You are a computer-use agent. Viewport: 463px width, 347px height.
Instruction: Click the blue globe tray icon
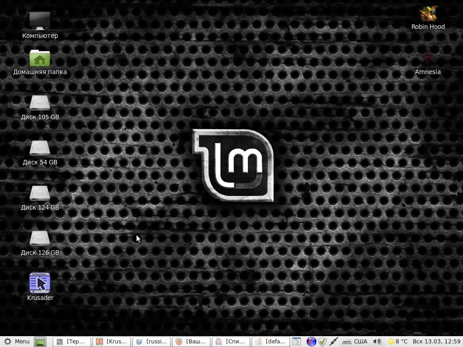pos(311,342)
